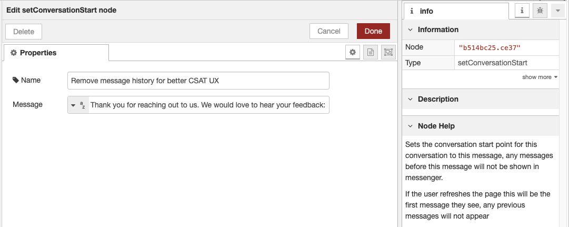Collapse the Information section
Image resolution: width=569 pixels, height=227 pixels.
coord(410,30)
